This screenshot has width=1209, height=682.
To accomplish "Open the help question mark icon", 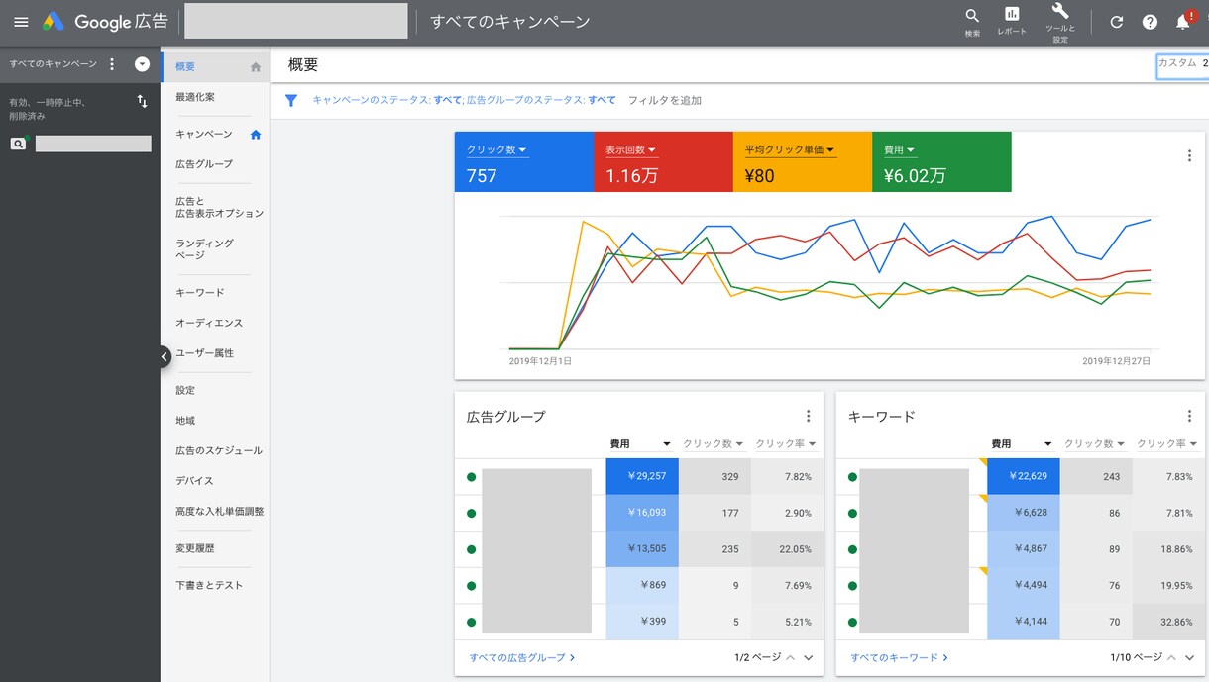I will pos(1150,22).
